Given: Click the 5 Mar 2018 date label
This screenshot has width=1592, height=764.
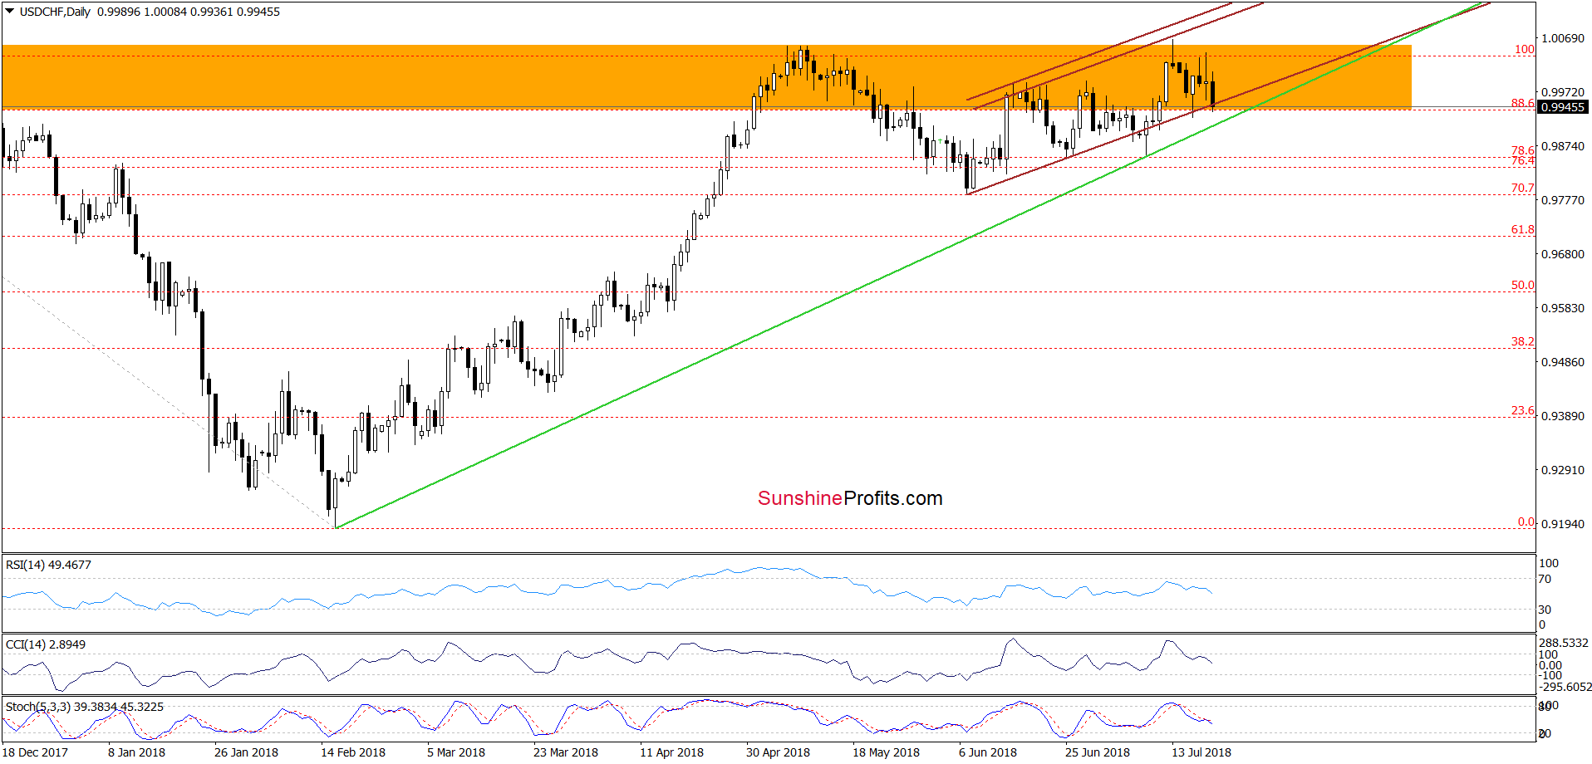Looking at the screenshot, I should point(456,752).
